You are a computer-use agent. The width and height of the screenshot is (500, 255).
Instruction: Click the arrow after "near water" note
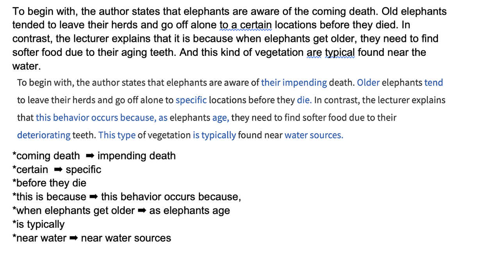[x=73, y=238]
